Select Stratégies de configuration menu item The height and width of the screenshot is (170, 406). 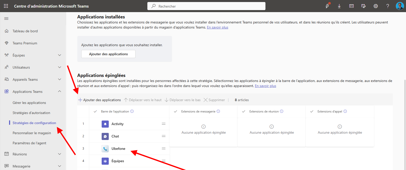tap(34, 123)
